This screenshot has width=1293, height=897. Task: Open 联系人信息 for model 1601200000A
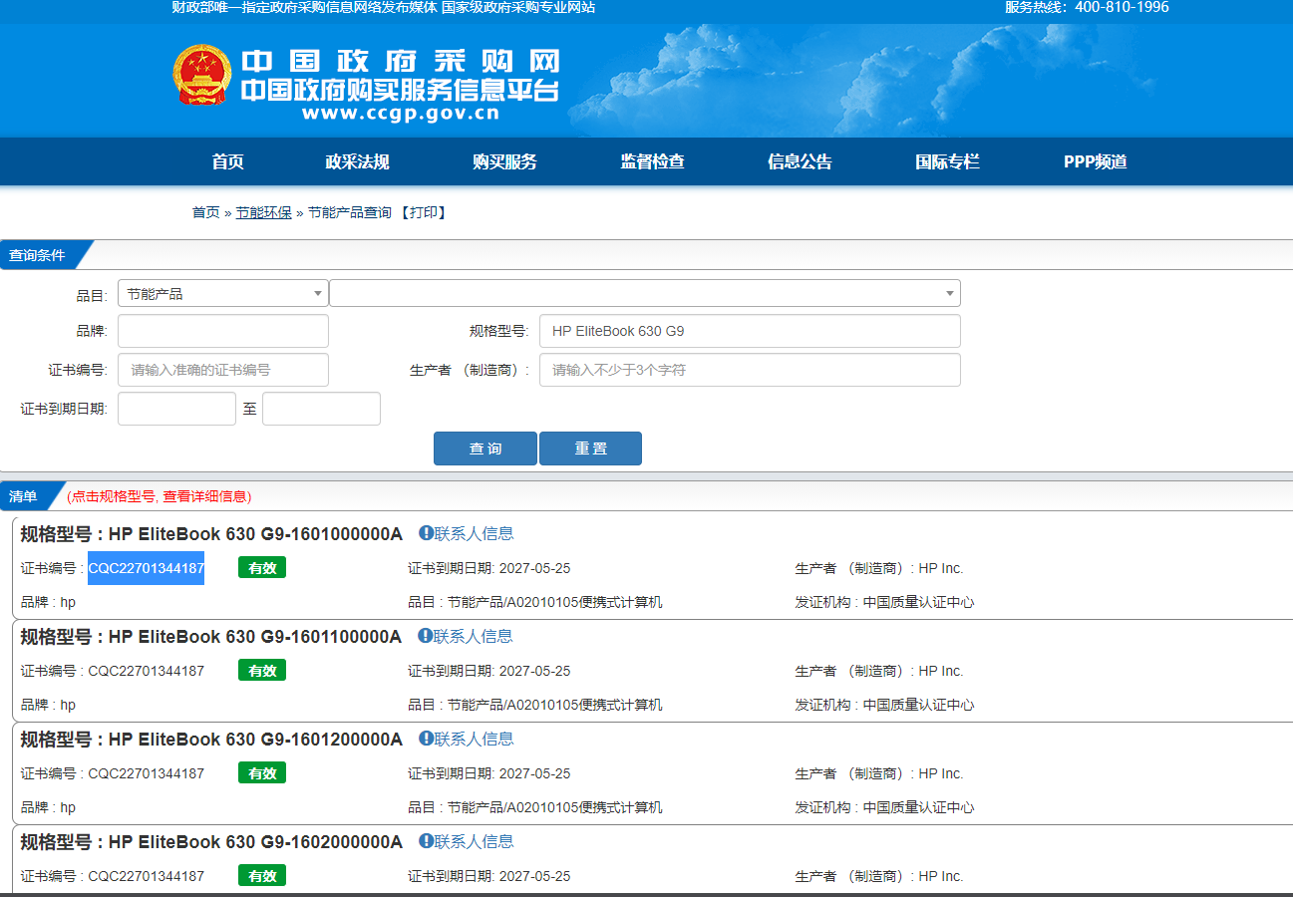[x=474, y=739]
